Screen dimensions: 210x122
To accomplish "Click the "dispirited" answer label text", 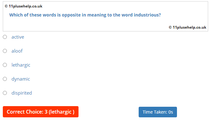I will (x=22, y=93).
